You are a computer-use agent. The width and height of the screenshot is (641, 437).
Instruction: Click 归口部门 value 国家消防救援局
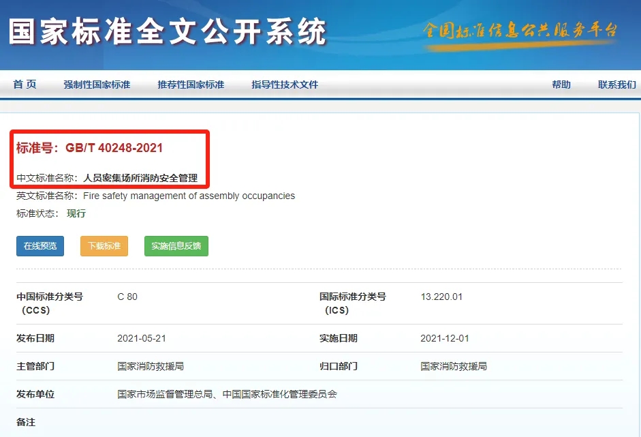pos(454,366)
